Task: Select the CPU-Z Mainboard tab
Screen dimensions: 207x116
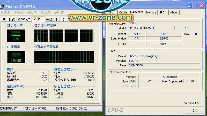Action: [x=137, y=12]
